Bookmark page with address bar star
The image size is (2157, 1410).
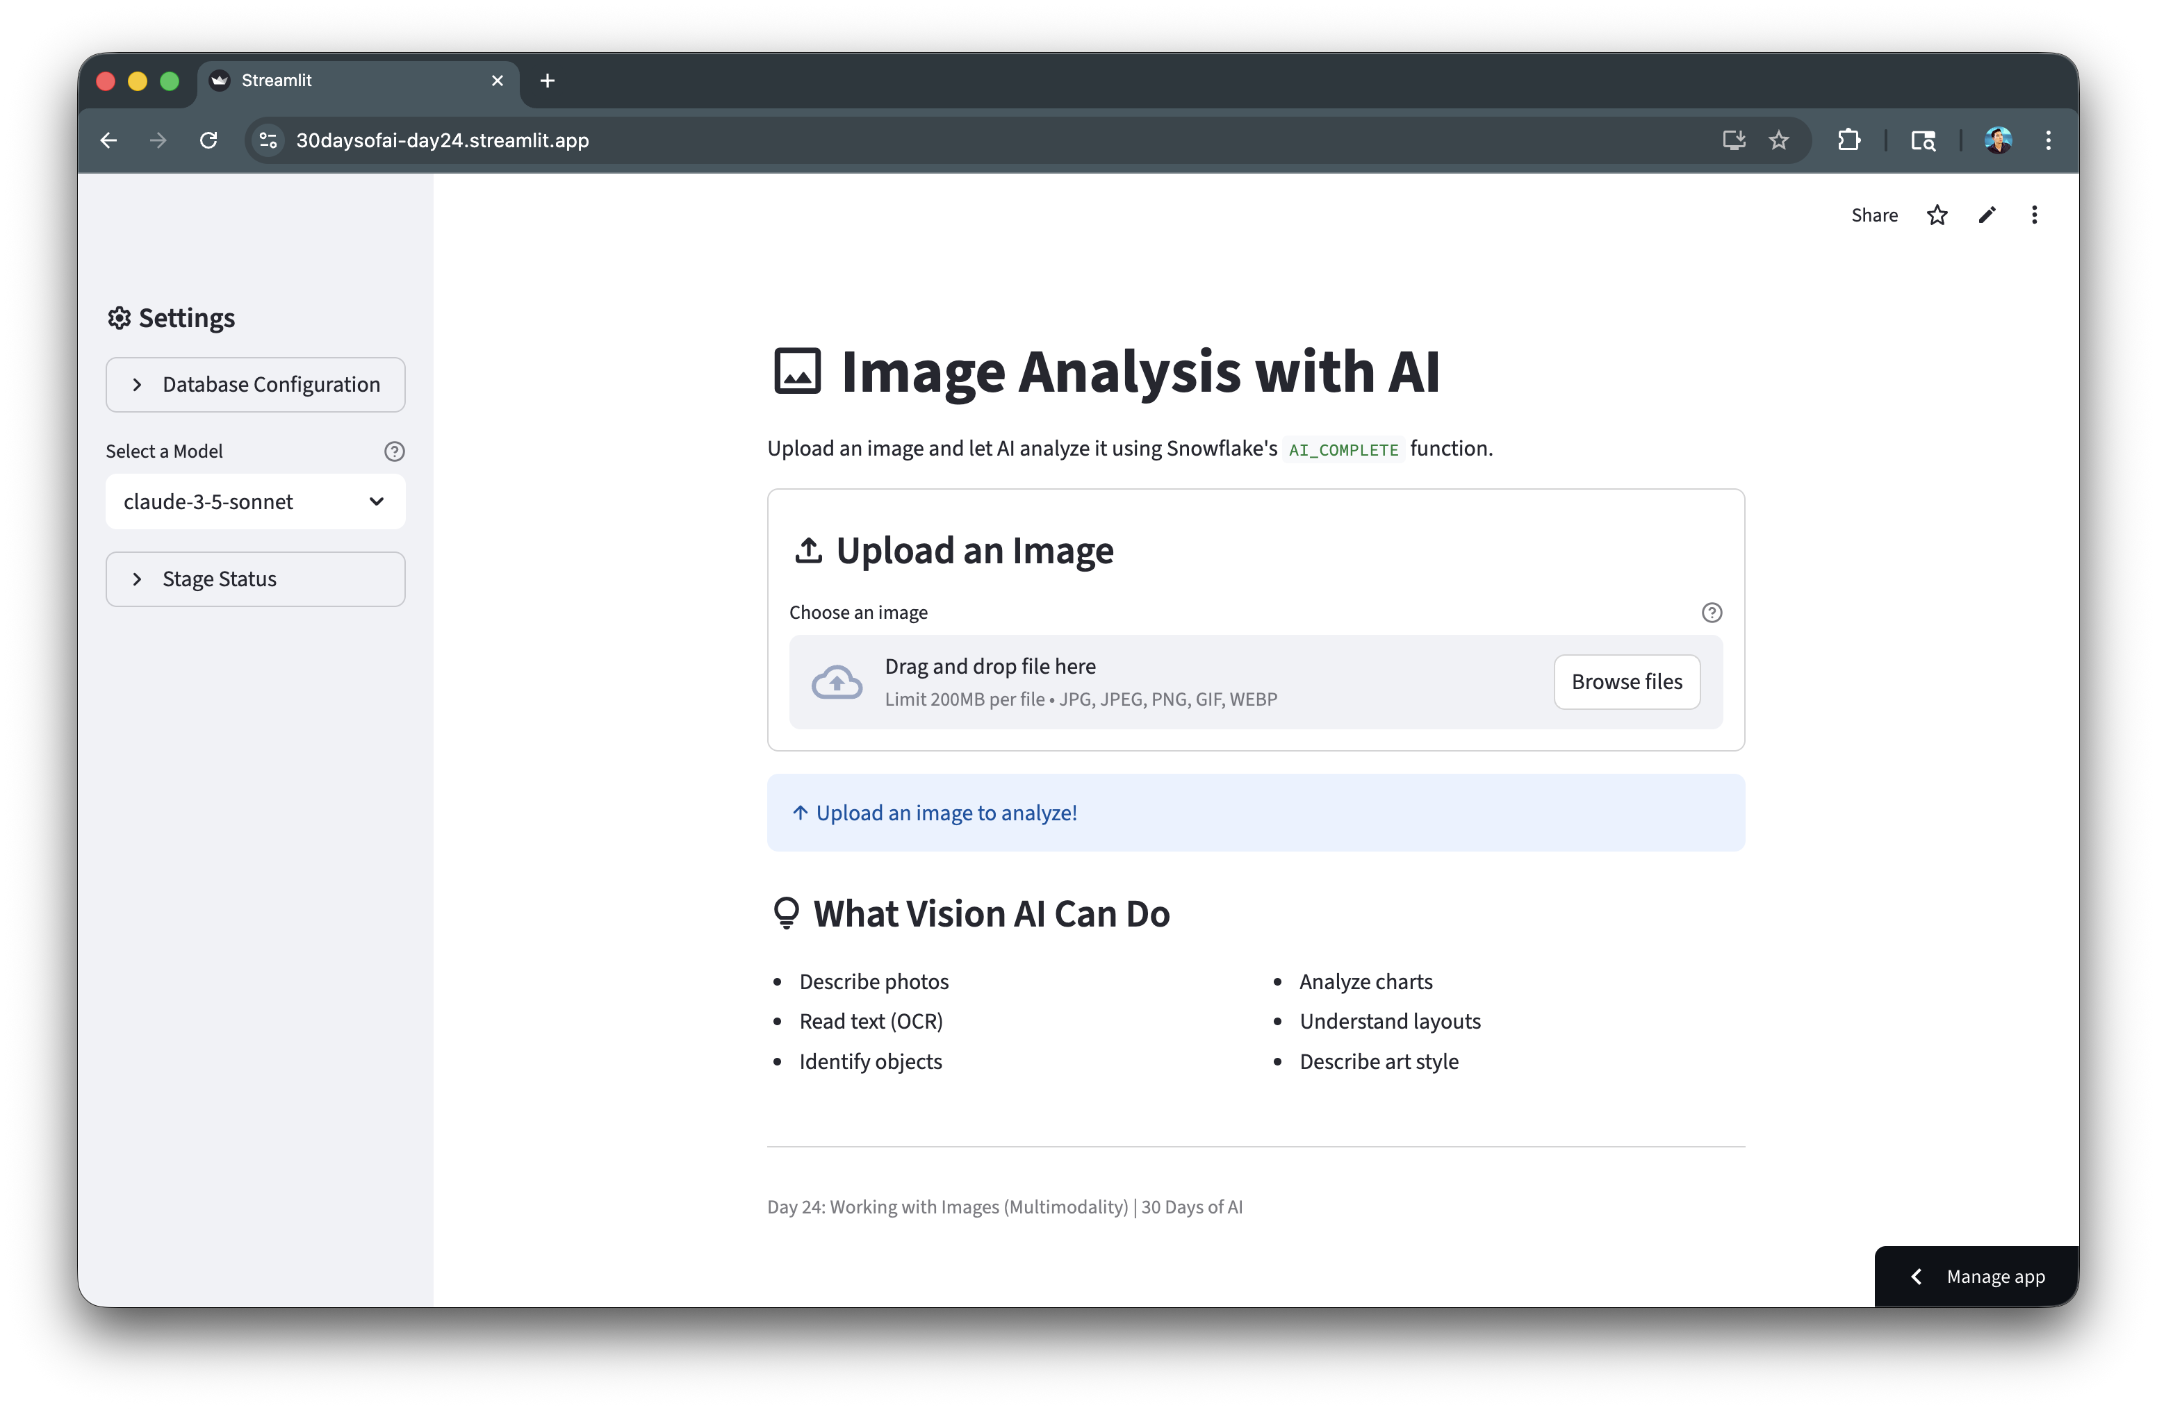pyautogui.click(x=1779, y=140)
